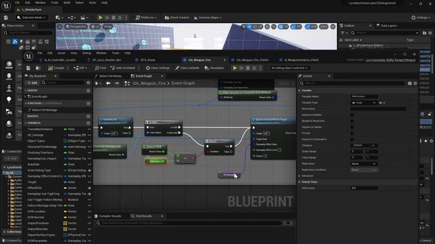
Task: Toggle visibility eye for Draw Debug Type variable
Action: (x=89, y=170)
